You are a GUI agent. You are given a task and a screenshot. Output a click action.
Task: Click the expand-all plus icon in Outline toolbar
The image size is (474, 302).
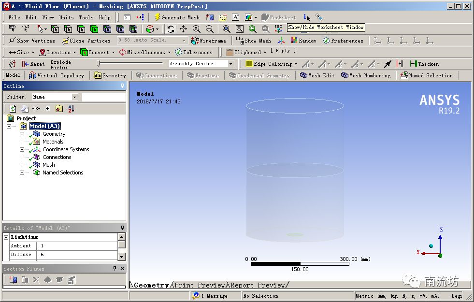click(47, 109)
